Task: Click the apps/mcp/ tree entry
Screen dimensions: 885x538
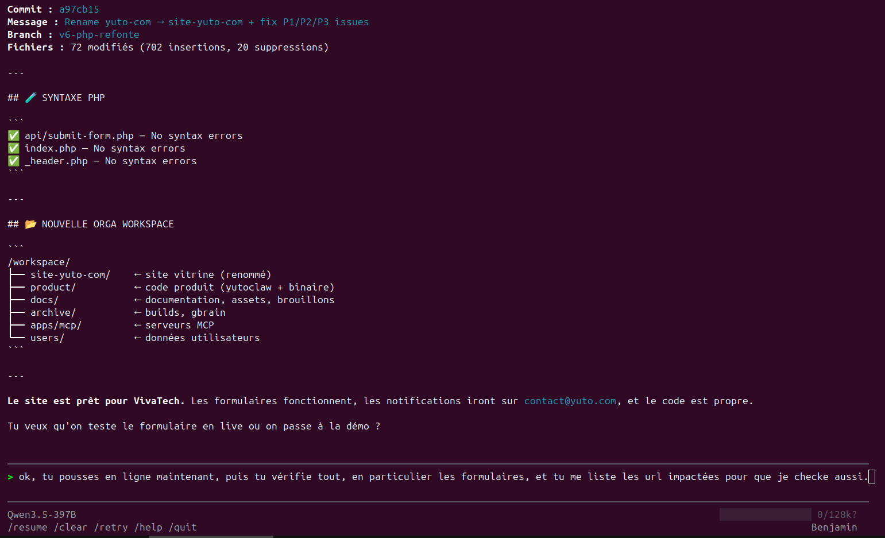Action: click(56, 325)
